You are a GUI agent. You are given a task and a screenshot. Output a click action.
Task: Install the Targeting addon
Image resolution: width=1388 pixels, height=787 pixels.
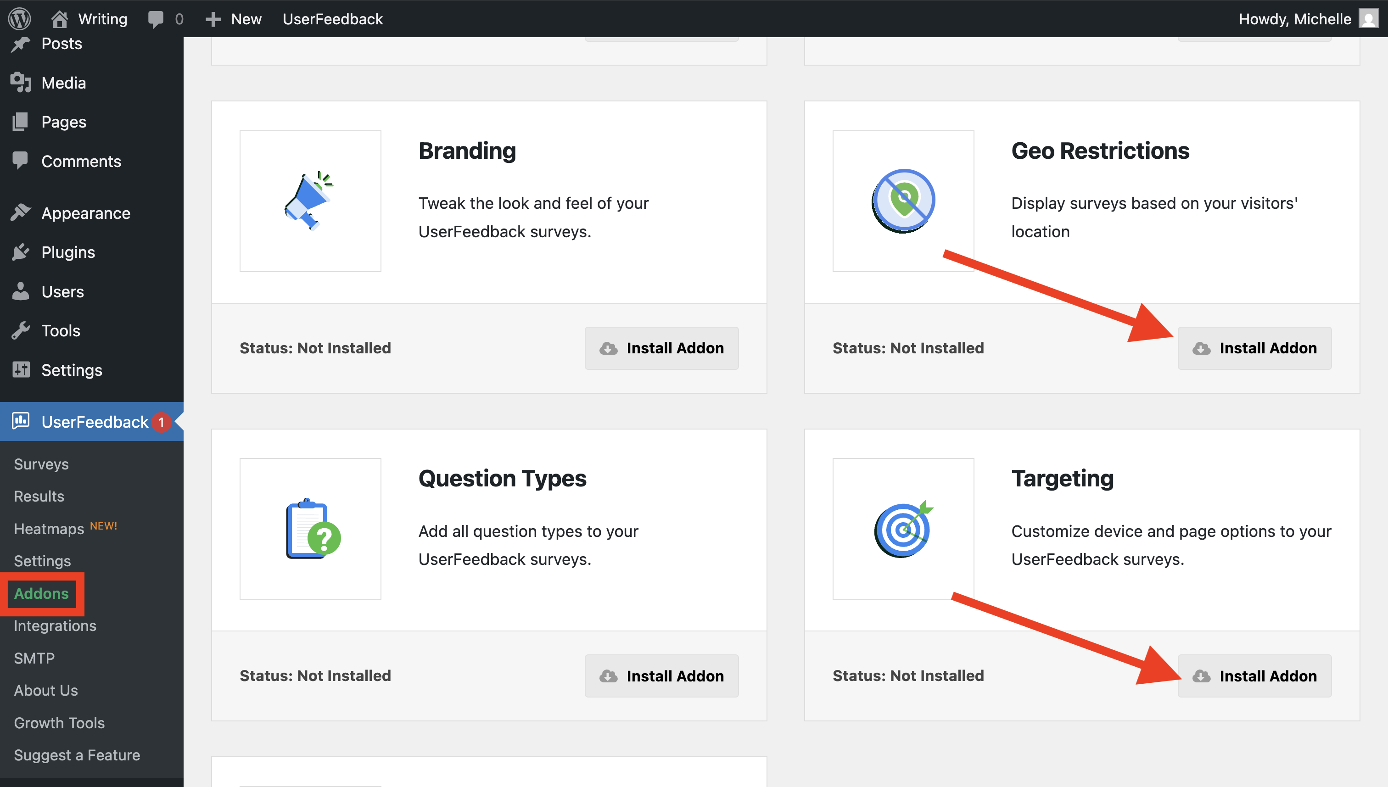[x=1254, y=675]
